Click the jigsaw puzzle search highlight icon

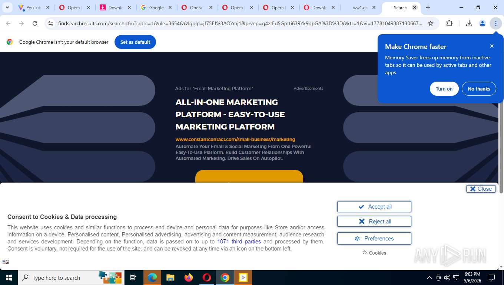[110, 277]
